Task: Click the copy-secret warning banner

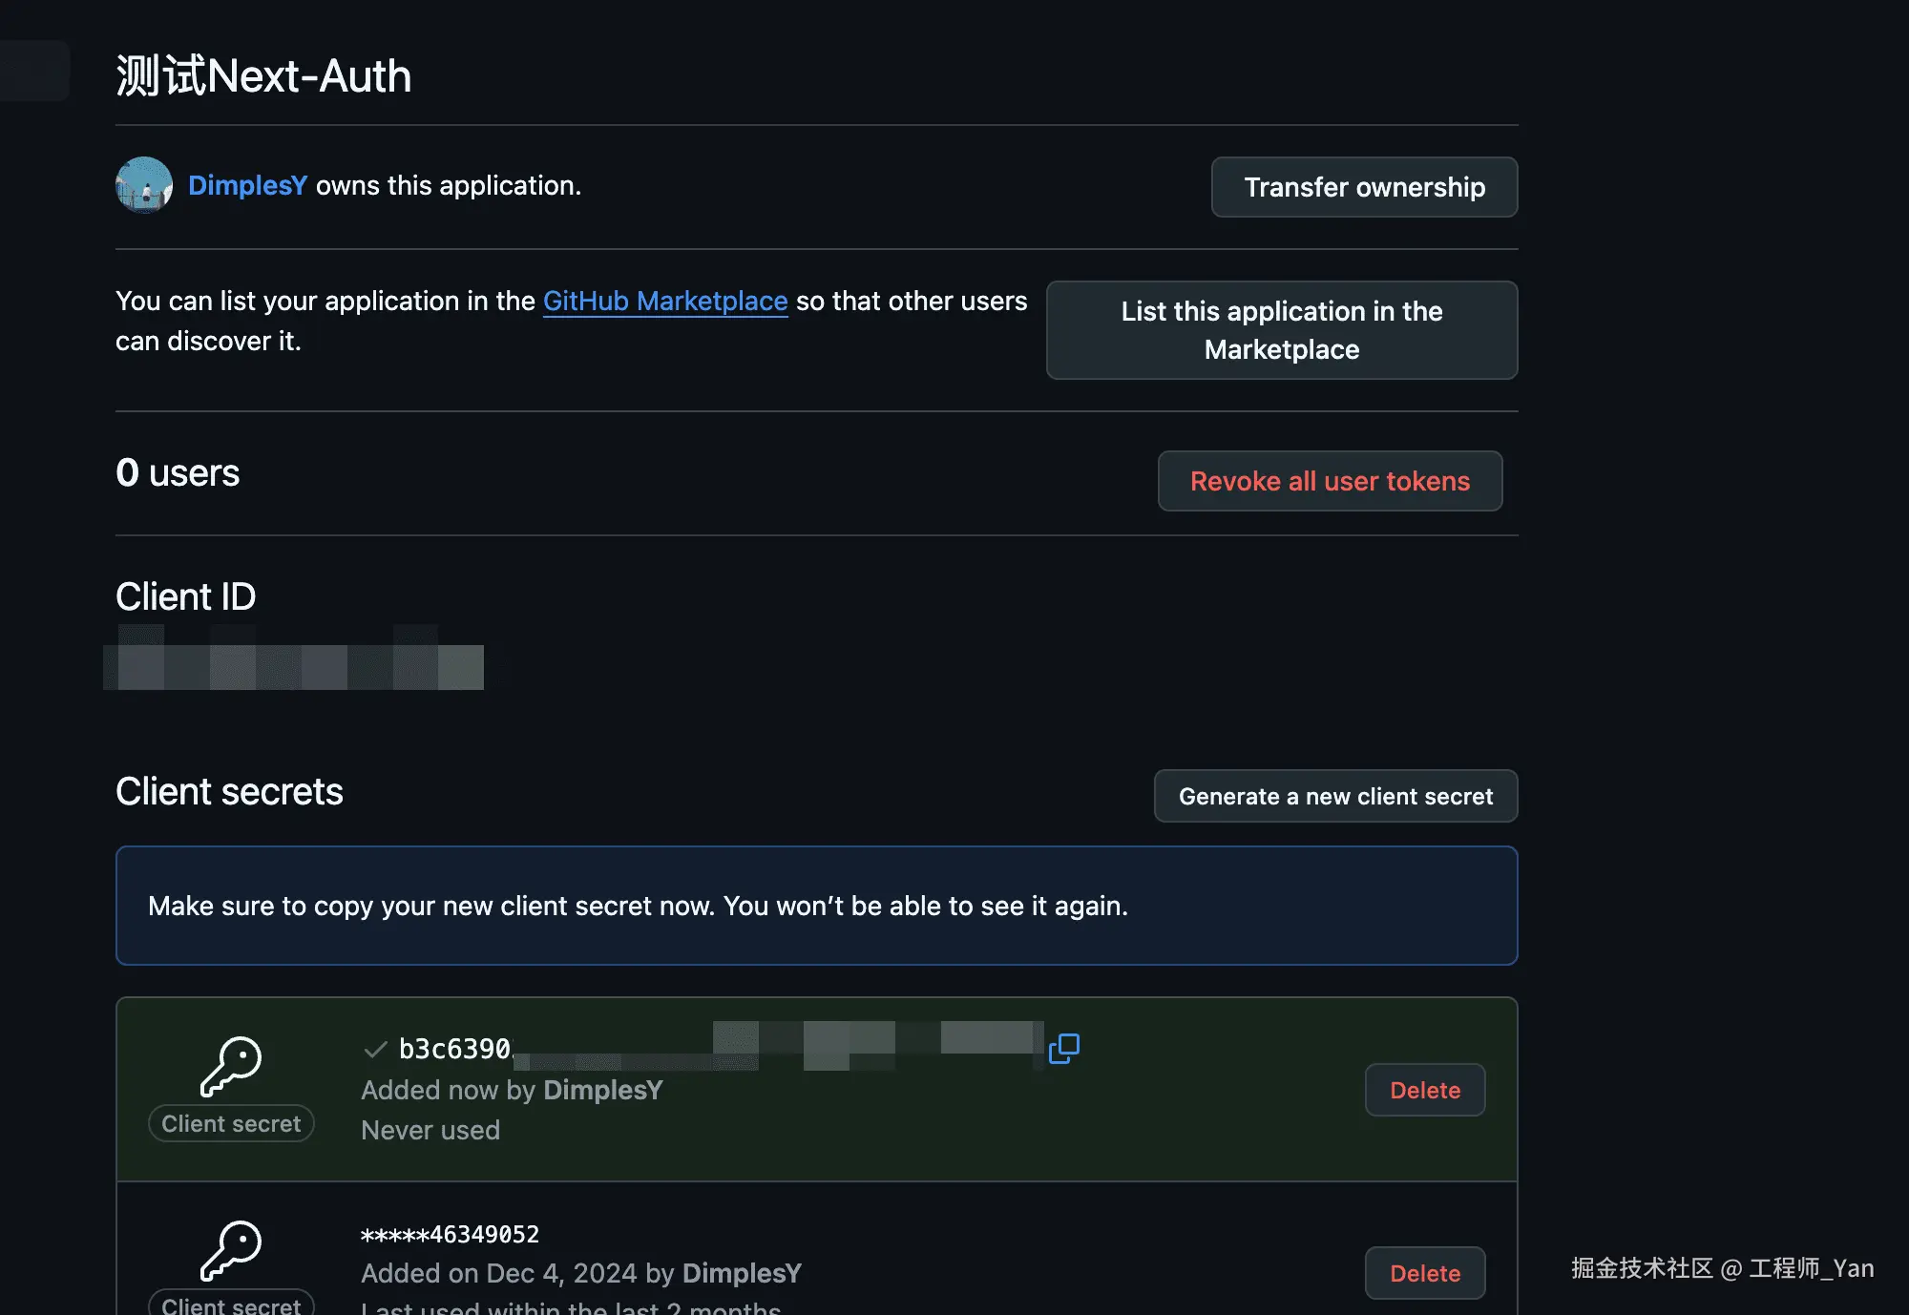Action: coord(816,906)
